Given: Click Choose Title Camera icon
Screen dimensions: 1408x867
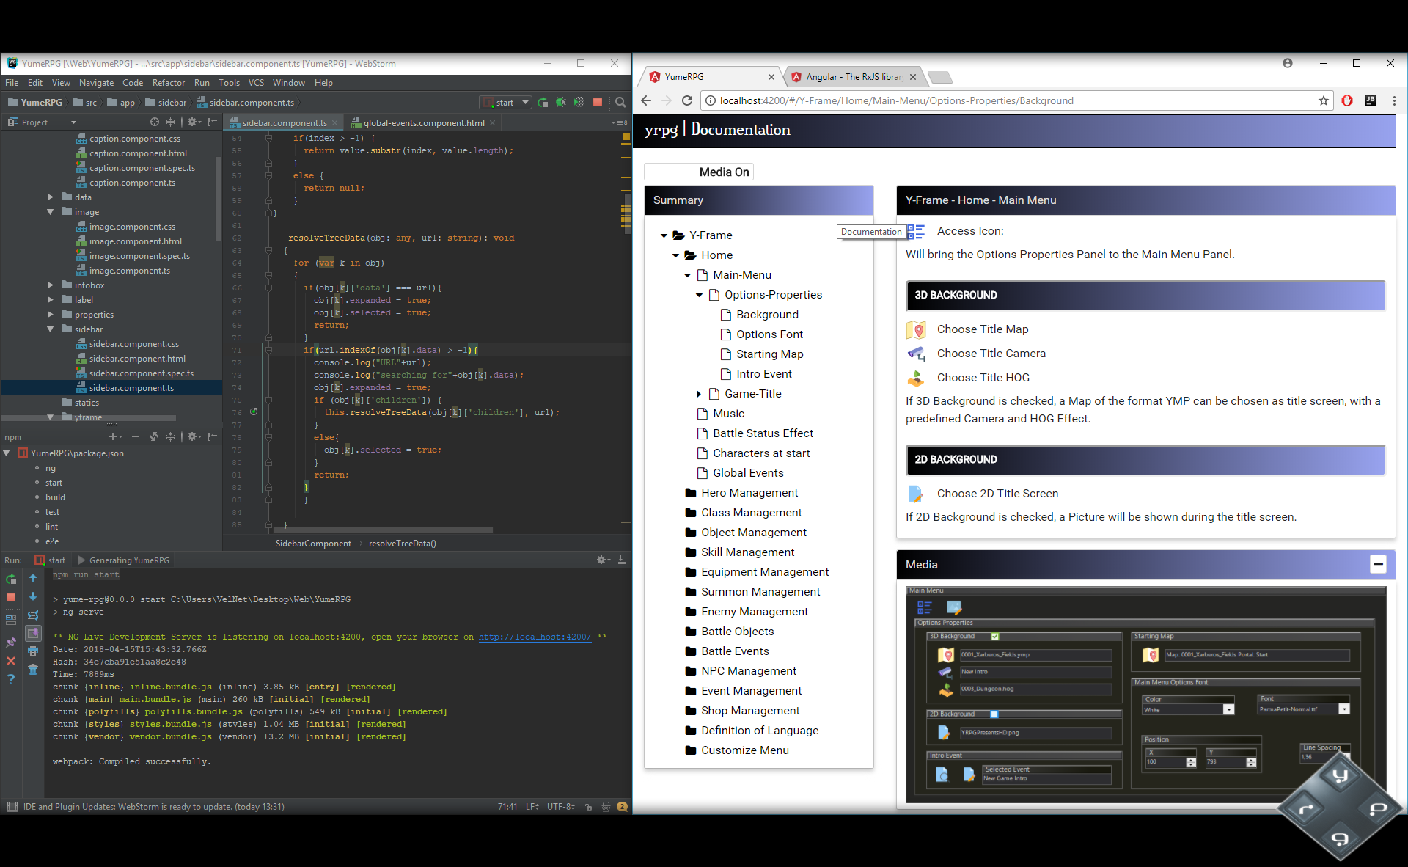Looking at the screenshot, I should (916, 353).
